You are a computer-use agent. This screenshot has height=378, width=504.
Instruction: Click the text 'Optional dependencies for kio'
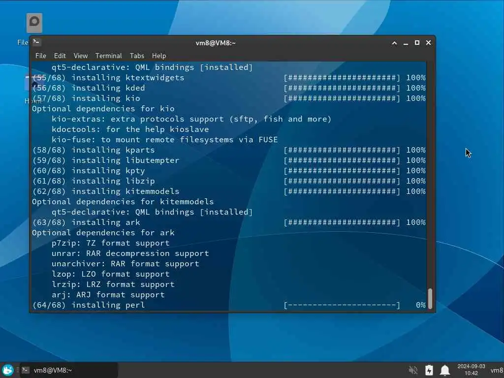coord(103,109)
